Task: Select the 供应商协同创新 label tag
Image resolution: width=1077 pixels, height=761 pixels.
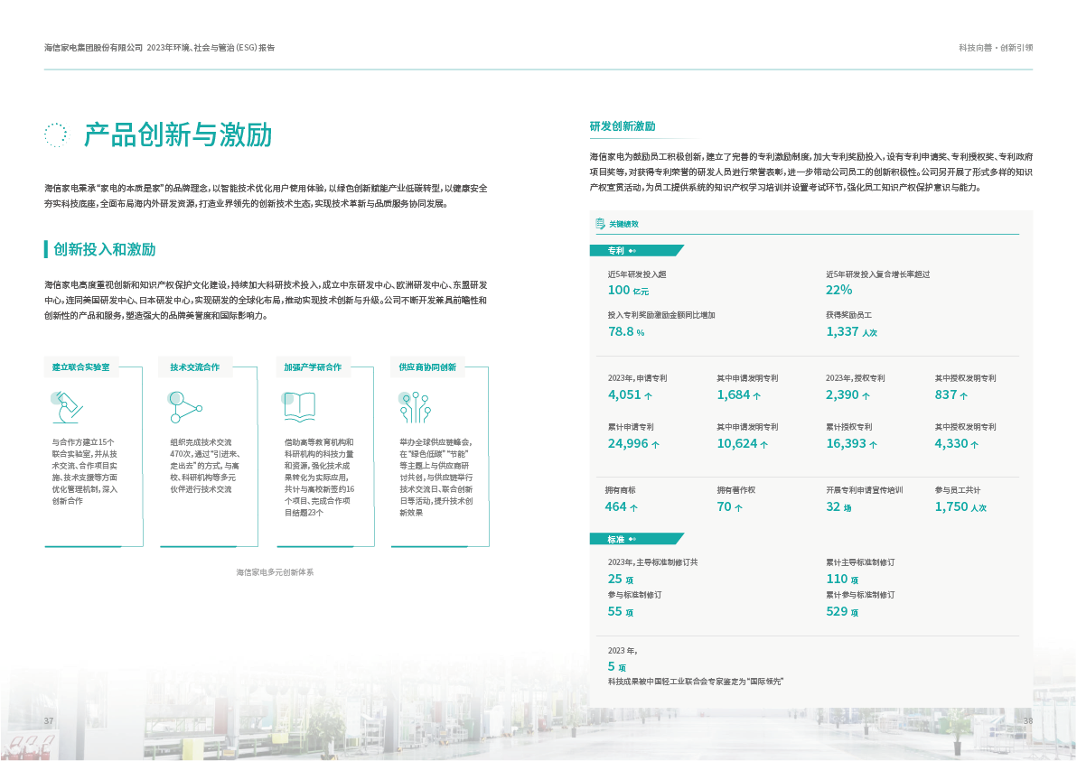Action: 427,367
